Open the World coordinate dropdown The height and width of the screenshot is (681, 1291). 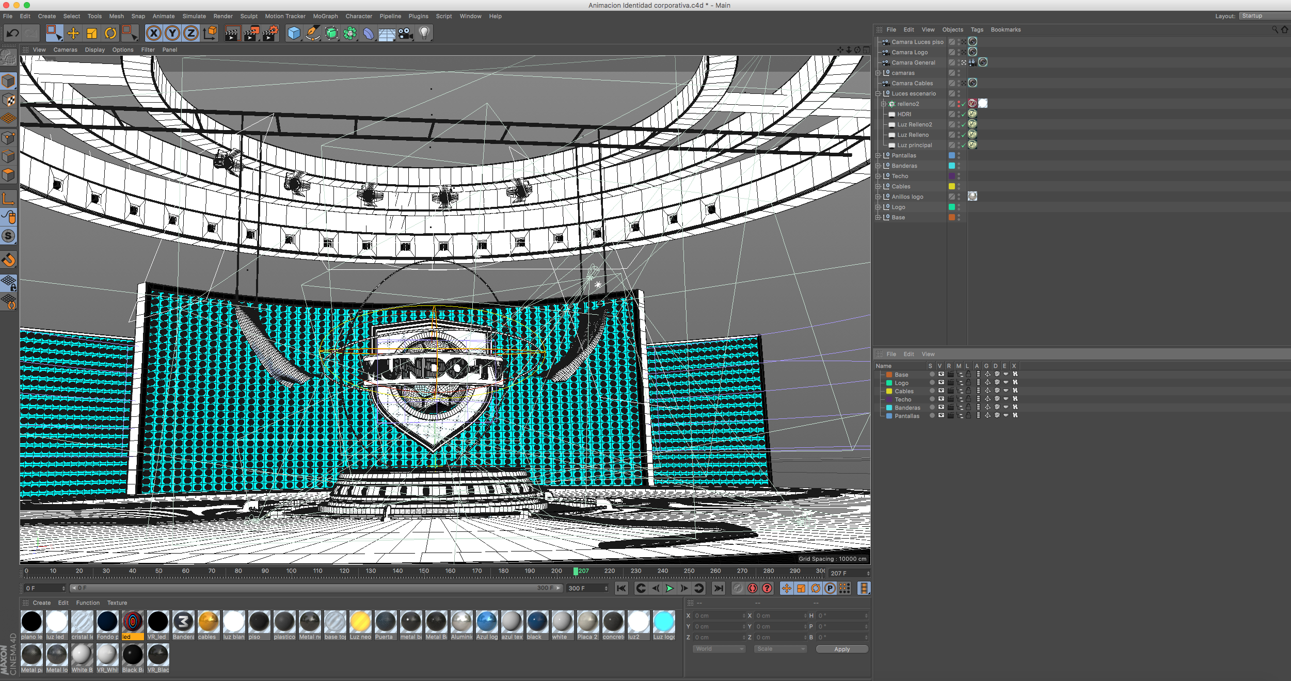719,648
